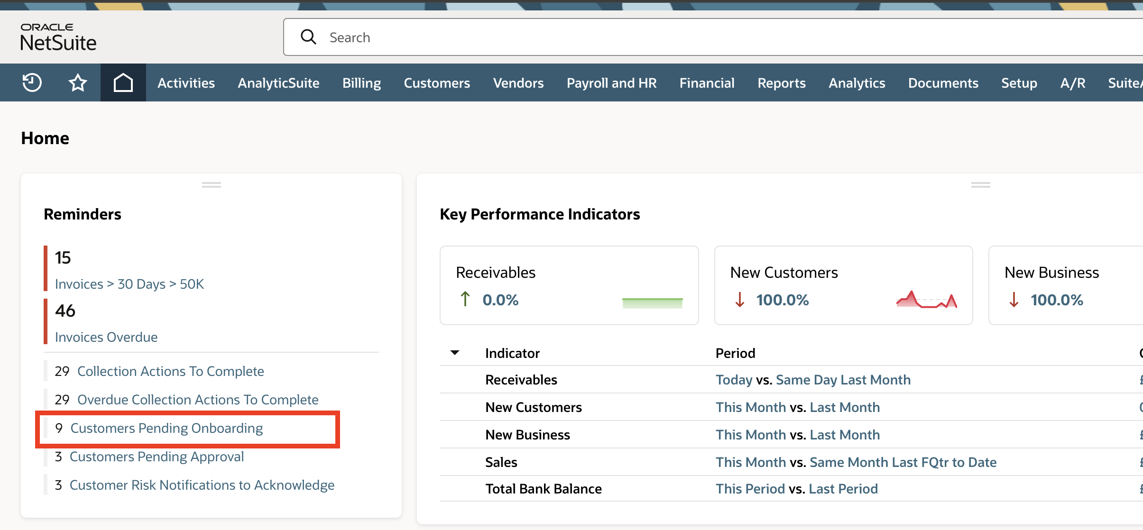Click the search magnifier icon
Screen dimensions: 1143x530
309,37
